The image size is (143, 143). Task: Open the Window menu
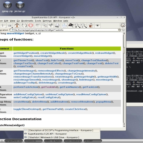(58, 21)
